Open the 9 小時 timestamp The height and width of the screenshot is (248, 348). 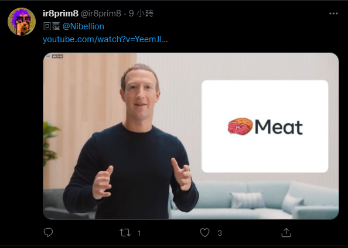click(x=141, y=13)
